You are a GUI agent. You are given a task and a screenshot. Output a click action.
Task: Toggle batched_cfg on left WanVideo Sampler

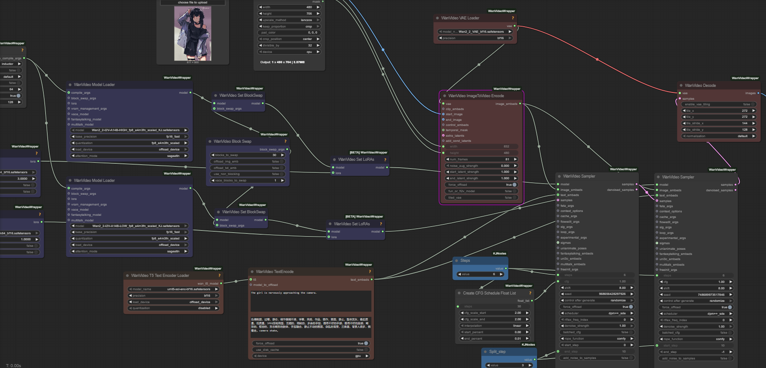(597, 332)
